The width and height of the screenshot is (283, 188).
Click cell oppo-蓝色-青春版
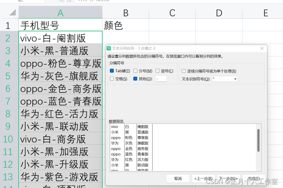[60, 101]
